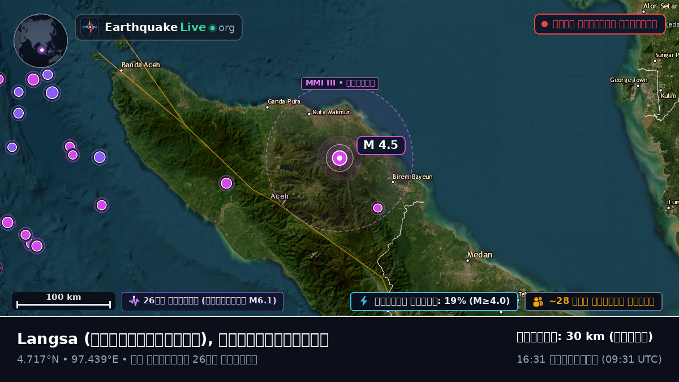Click the Kulim city label
679x382 pixels.
(668, 96)
